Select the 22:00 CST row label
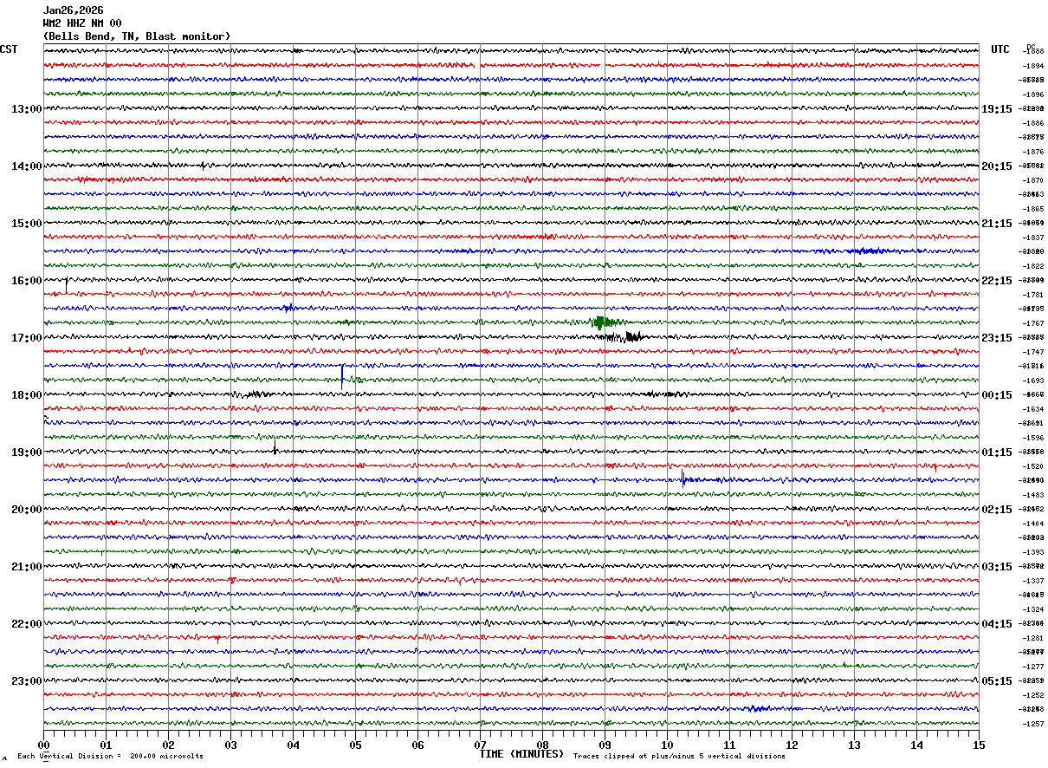Image resolution: width=1048 pixels, height=768 pixels. coord(27,624)
